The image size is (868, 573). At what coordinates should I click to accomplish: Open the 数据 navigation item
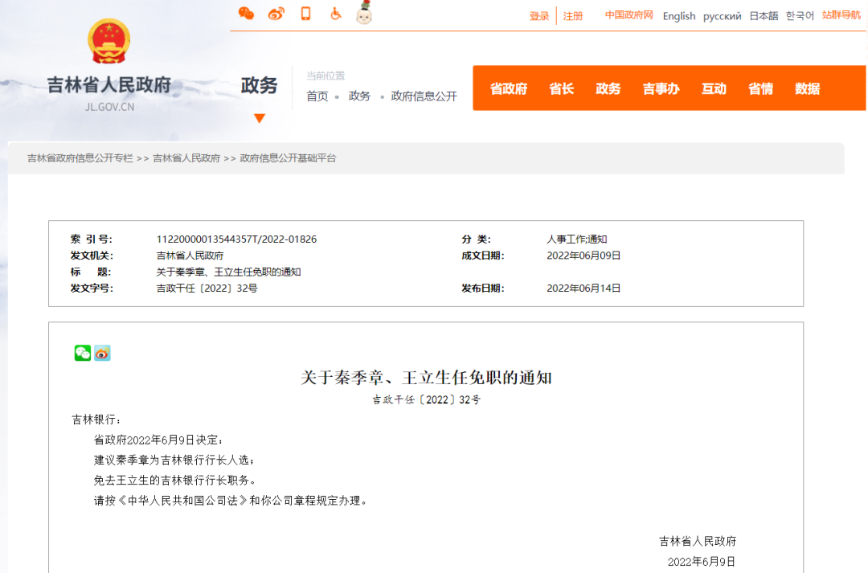click(807, 88)
